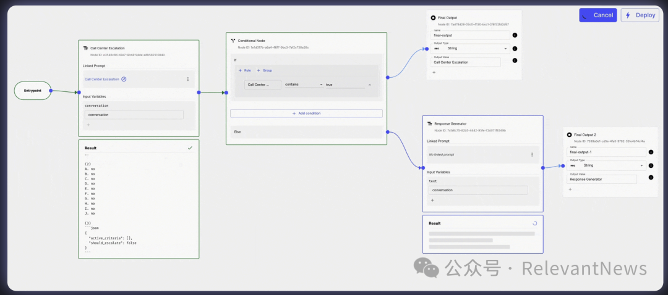Click Response Generator output connector dot
The height and width of the screenshot is (295, 668).
coord(543,168)
